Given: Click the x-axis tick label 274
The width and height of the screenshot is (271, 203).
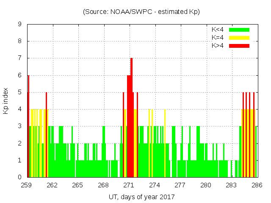Looking at the screenshot, I should click(155, 185).
